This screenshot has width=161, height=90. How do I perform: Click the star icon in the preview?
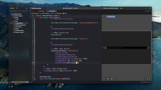(x=148, y=48)
